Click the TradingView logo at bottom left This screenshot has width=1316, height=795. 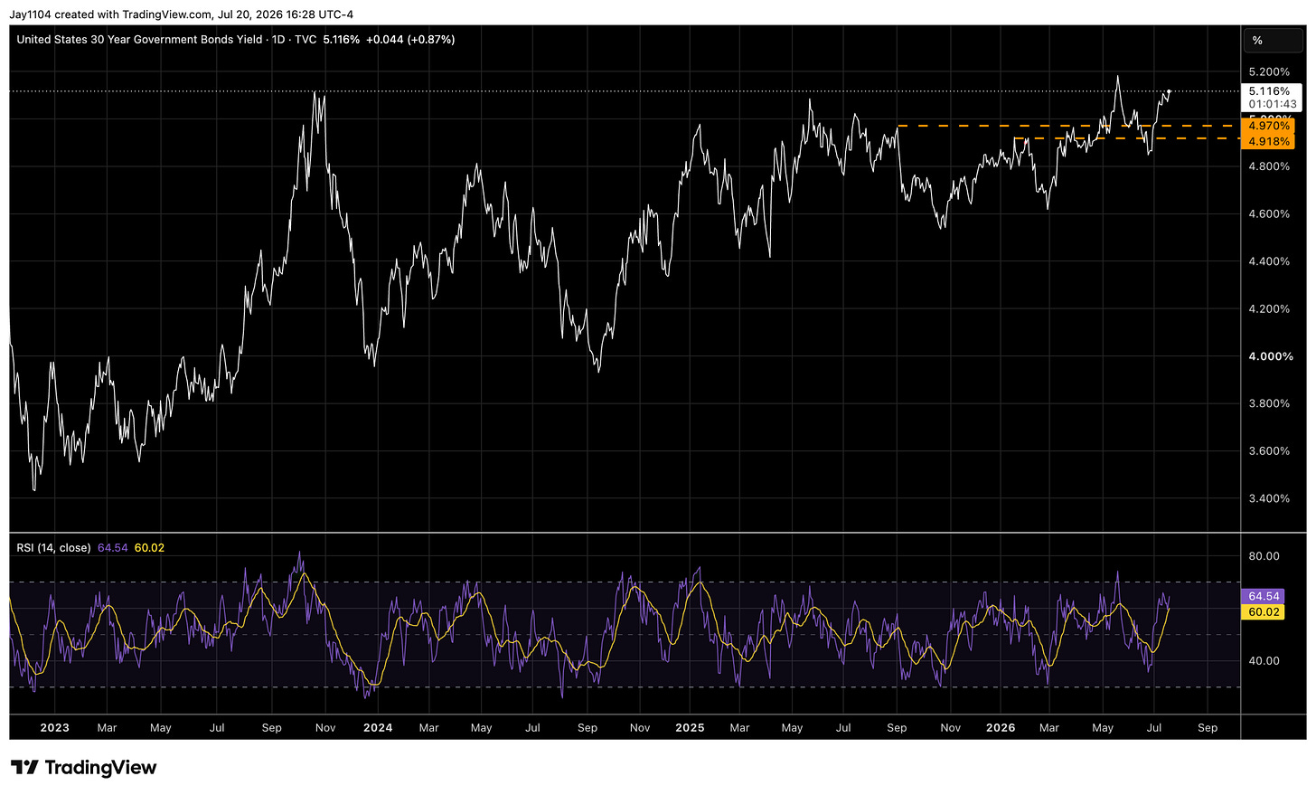coord(83,768)
